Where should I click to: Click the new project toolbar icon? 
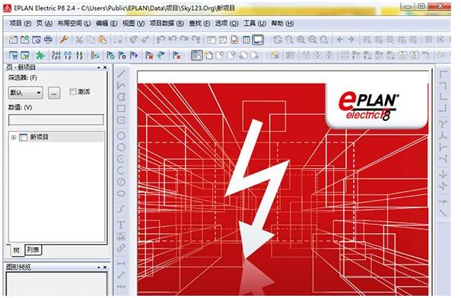[x=13, y=40]
